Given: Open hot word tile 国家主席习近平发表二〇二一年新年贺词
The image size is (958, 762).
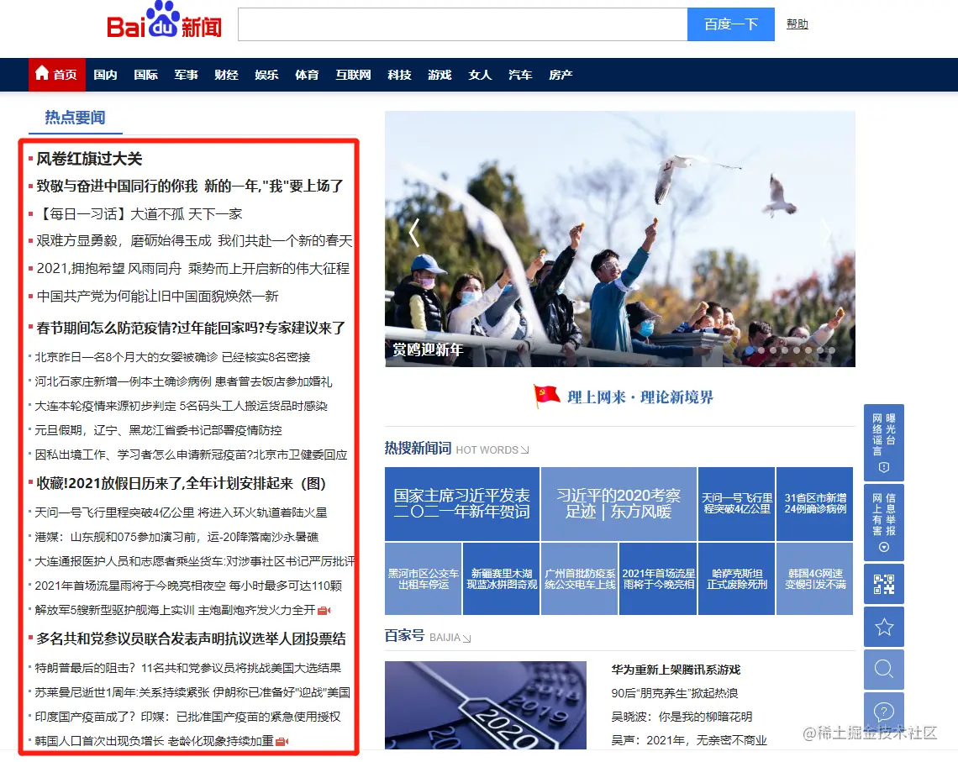Looking at the screenshot, I should 462,504.
